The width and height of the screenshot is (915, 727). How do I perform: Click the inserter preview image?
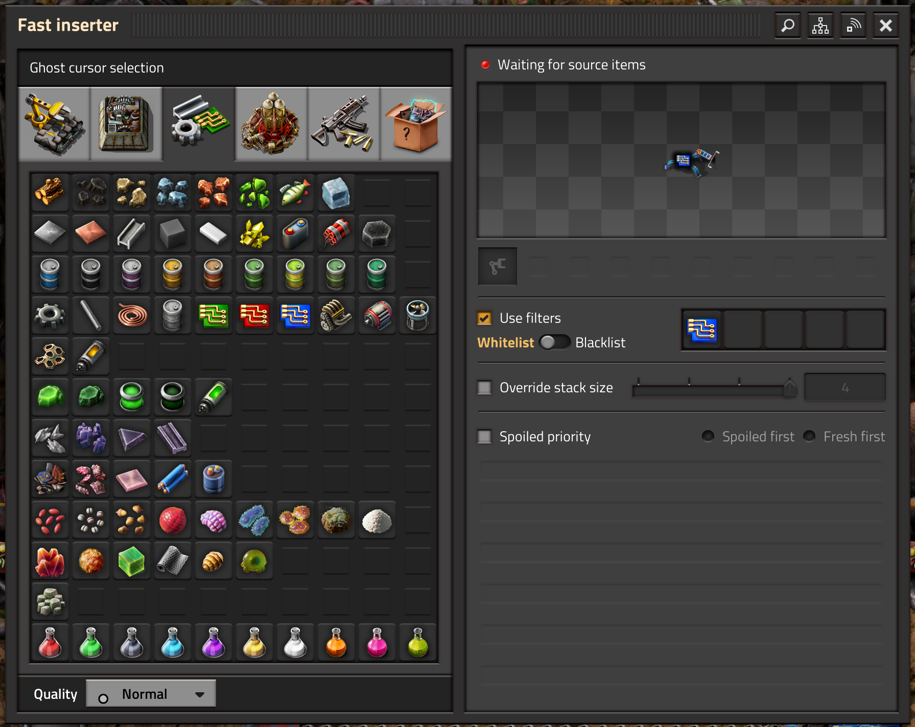pyautogui.click(x=682, y=160)
